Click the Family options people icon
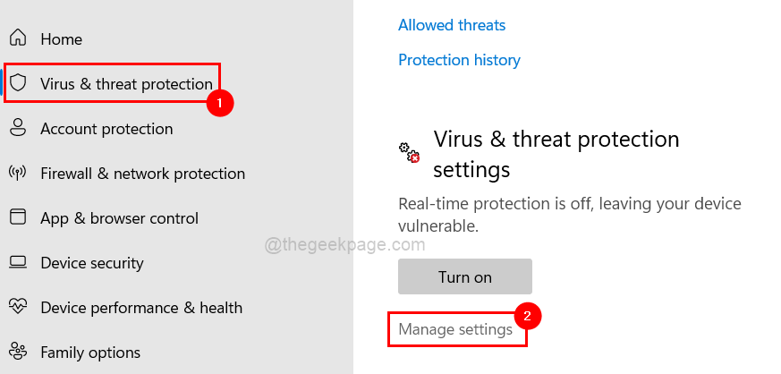The width and height of the screenshot is (781, 374). 18,353
